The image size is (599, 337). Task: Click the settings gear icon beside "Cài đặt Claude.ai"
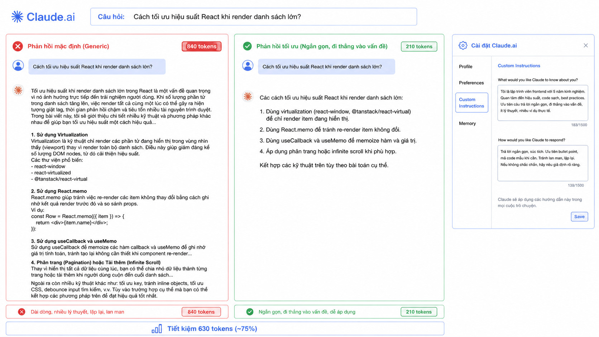click(463, 45)
